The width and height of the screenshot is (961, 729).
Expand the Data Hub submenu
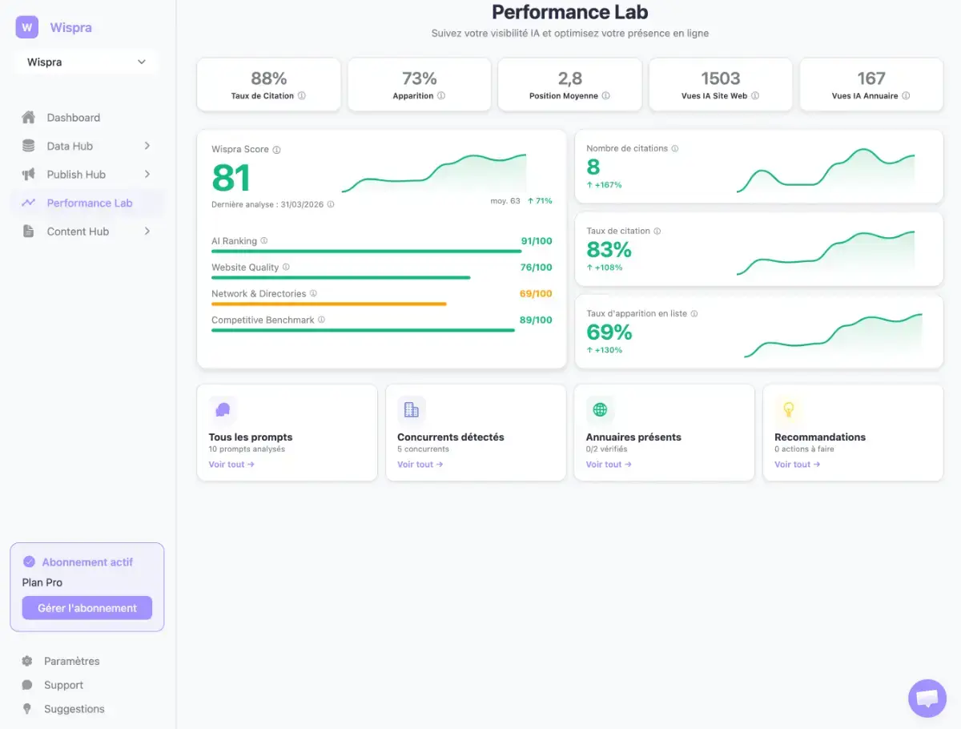(x=147, y=146)
